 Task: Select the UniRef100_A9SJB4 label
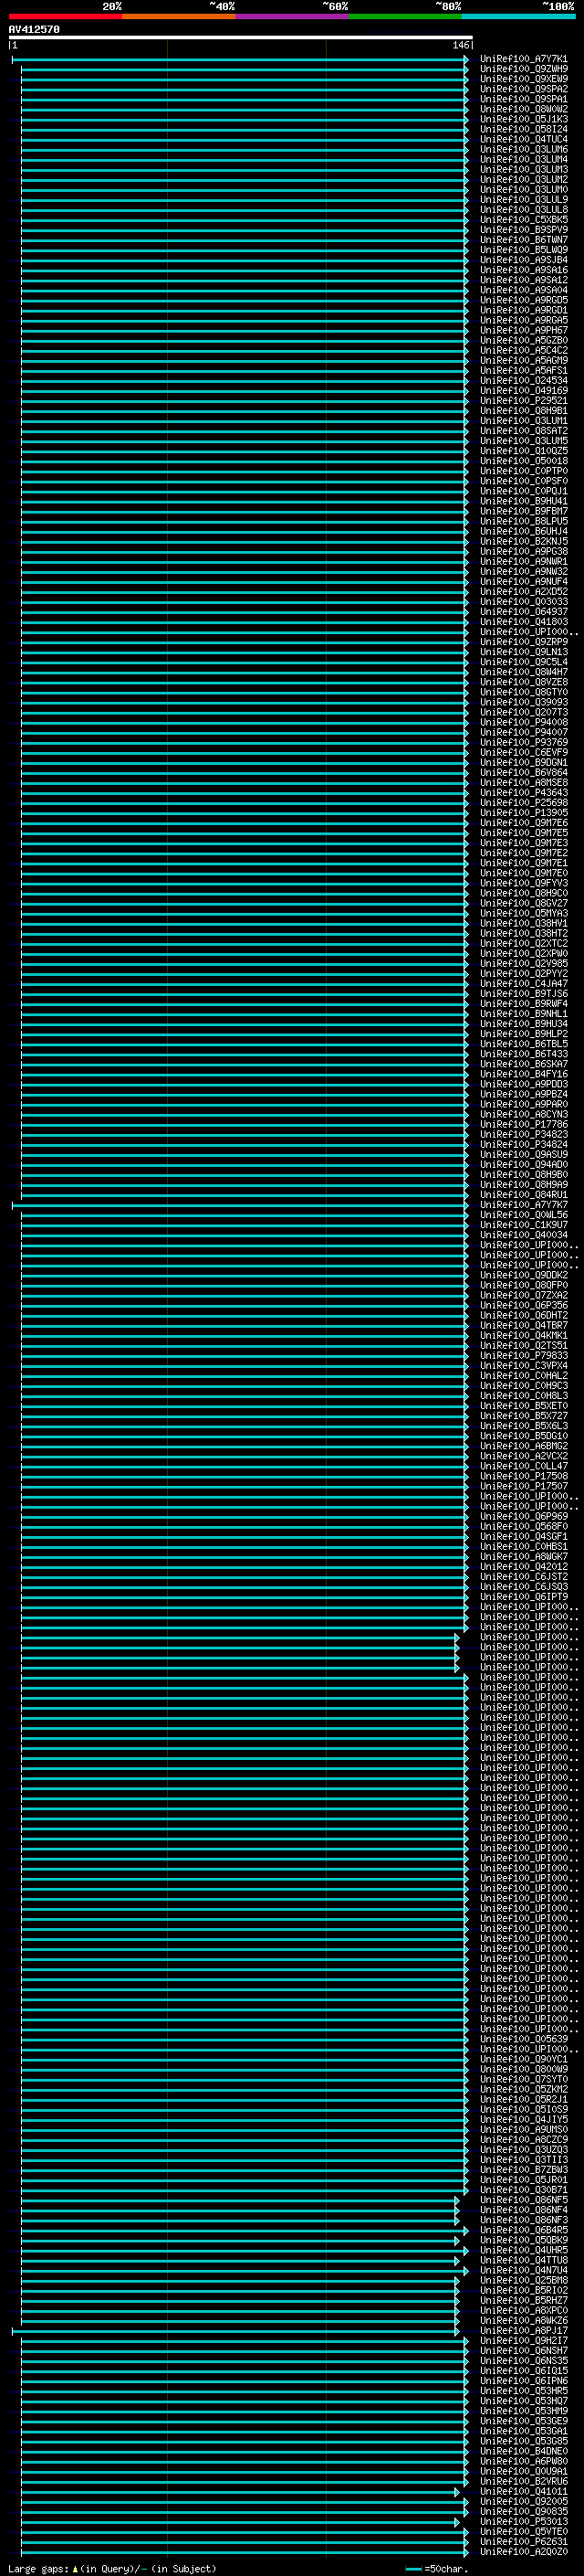(523, 260)
